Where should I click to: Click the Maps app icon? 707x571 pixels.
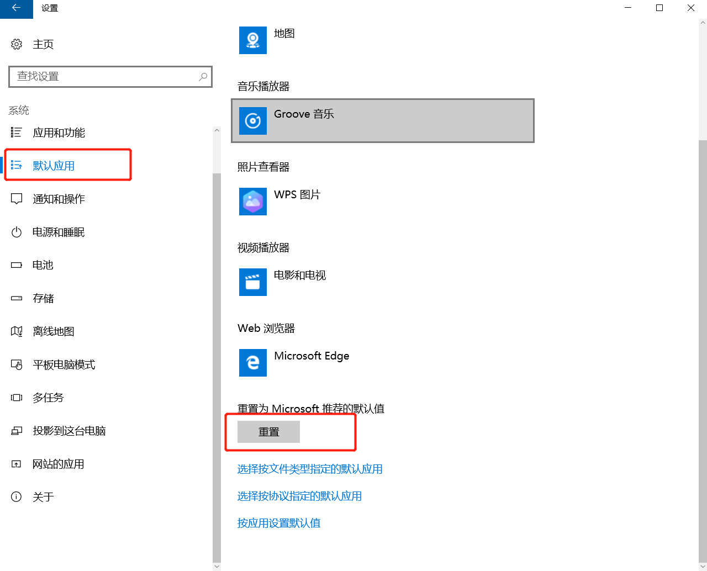point(252,40)
